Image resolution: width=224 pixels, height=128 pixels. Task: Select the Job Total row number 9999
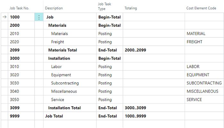15,116
